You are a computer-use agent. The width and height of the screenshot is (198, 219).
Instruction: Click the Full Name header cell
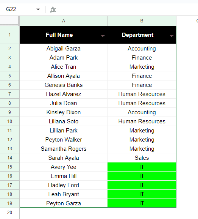pos(63,35)
